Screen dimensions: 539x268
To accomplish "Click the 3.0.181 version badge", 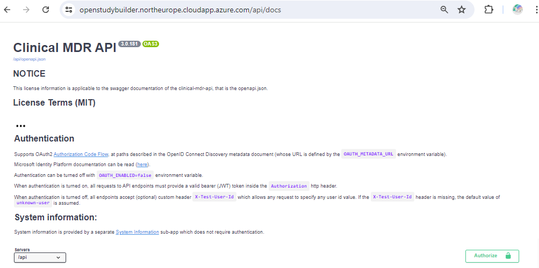I will [x=130, y=44].
